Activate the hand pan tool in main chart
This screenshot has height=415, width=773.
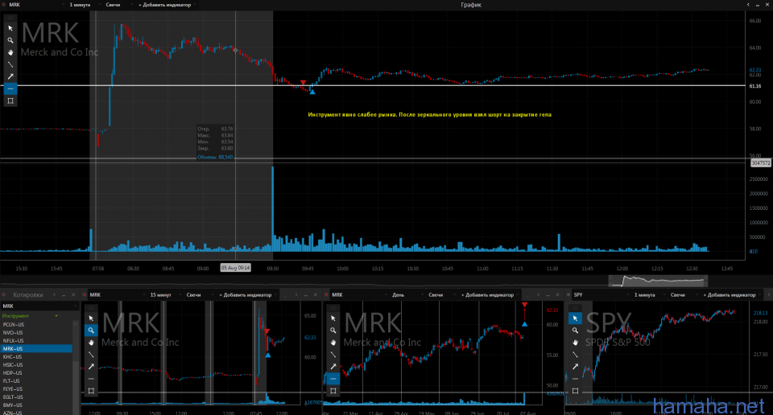tap(10, 52)
